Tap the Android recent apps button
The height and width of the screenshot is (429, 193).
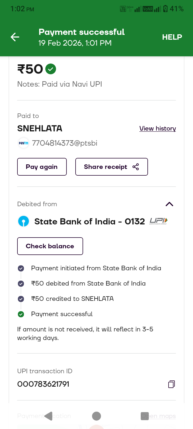(145, 416)
